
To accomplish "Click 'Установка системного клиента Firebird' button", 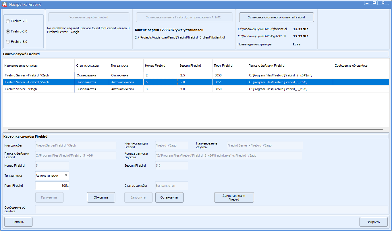I will [x=276, y=17].
